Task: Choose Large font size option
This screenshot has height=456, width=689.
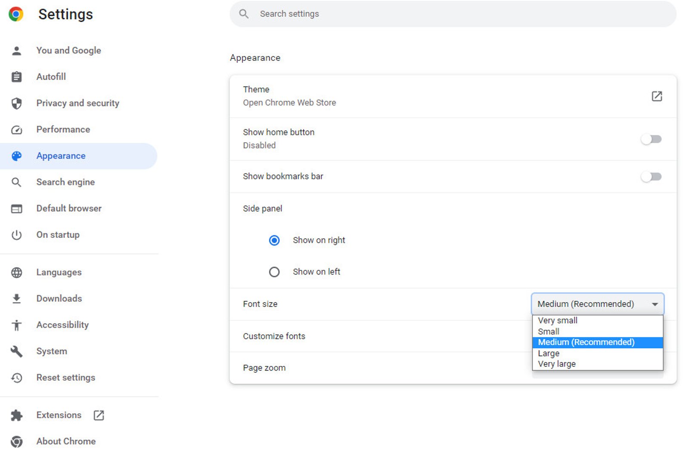Action: coord(598,353)
